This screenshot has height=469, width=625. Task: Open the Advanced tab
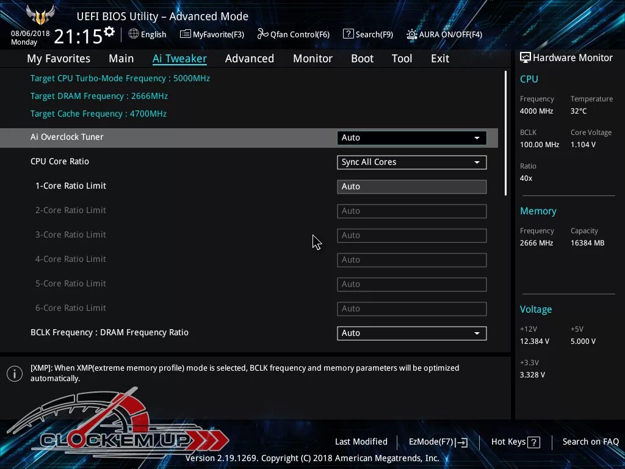coord(250,59)
